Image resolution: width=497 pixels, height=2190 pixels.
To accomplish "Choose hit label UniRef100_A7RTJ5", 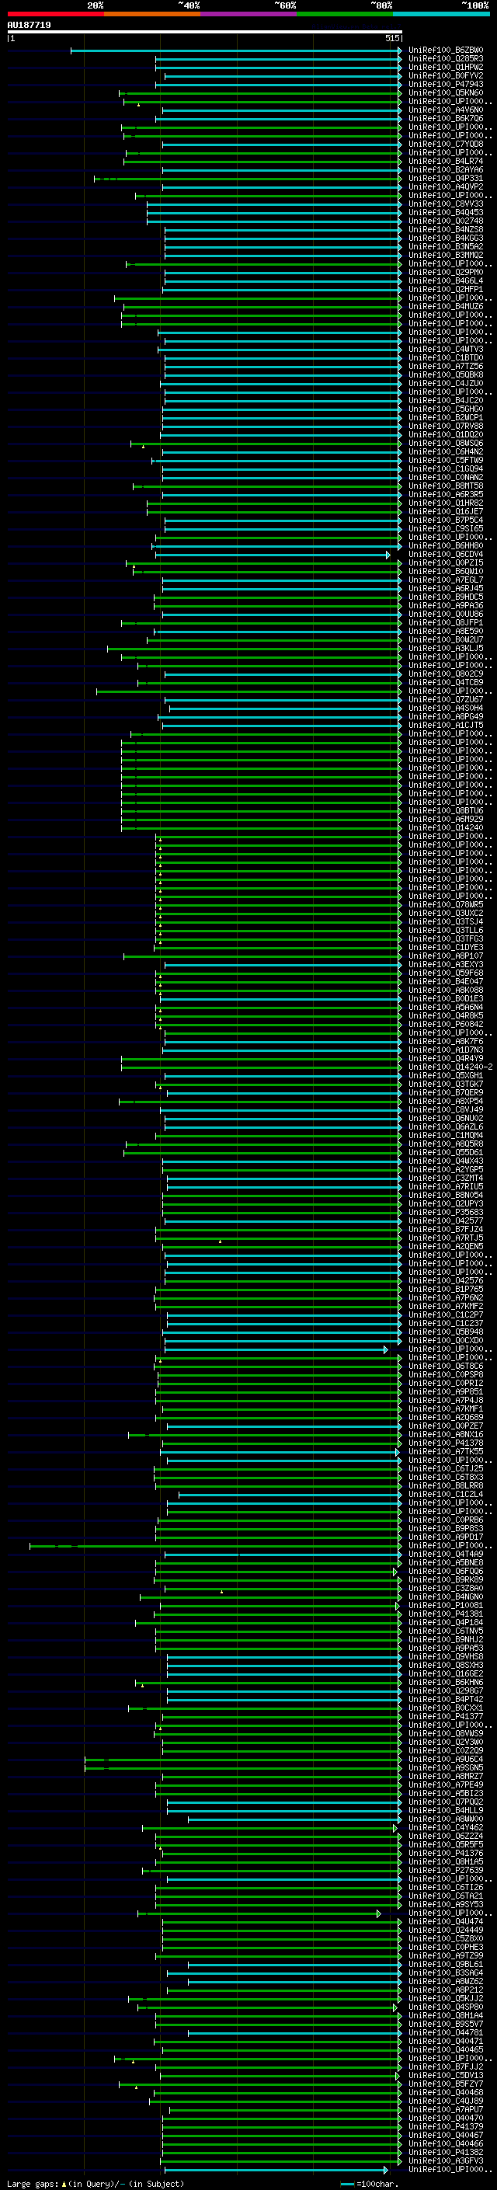I will (x=445, y=1238).
